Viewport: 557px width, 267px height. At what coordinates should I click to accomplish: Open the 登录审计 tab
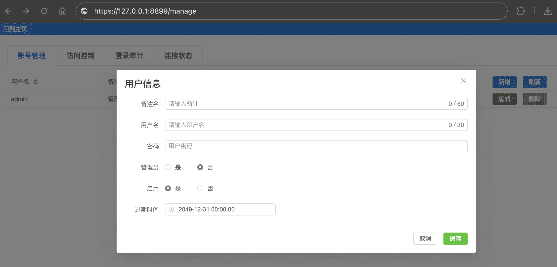pyautogui.click(x=129, y=56)
